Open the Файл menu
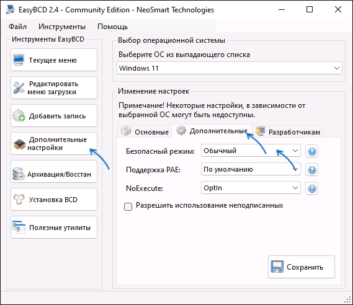 tap(17, 27)
